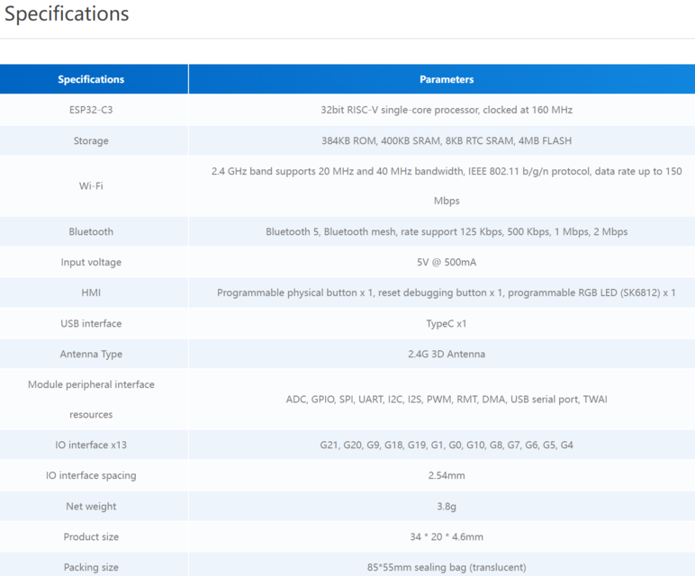Click the 384KB ROM storage parameters text

click(x=446, y=140)
